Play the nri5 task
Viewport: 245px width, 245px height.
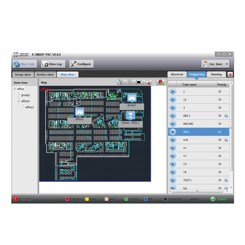pyautogui.click(x=173, y=140)
